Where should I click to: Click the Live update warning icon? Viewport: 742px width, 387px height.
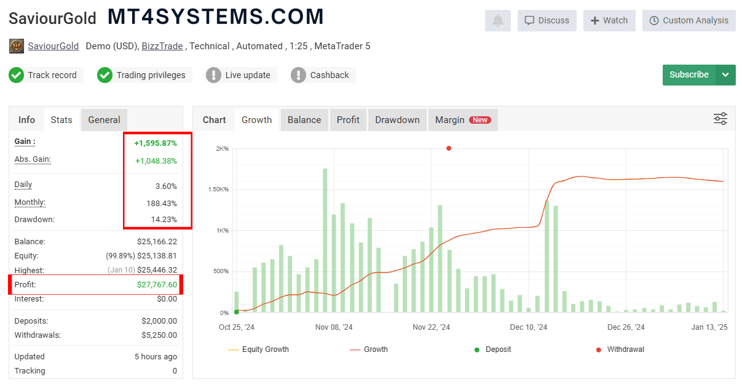[213, 75]
